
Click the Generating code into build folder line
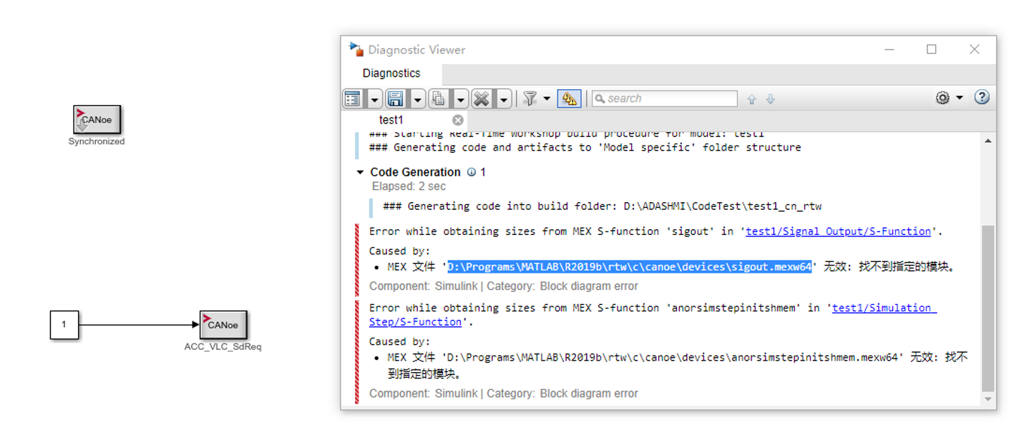pyautogui.click(x=602, y=206)
